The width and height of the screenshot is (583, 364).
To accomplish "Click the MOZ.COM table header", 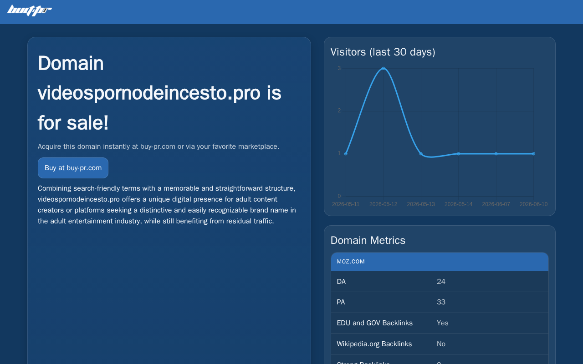I will tap(440, 262).
